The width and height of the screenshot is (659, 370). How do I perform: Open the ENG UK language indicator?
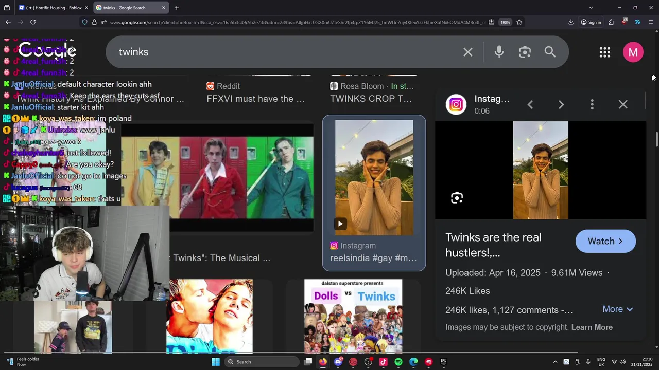(x=601, y=362)
